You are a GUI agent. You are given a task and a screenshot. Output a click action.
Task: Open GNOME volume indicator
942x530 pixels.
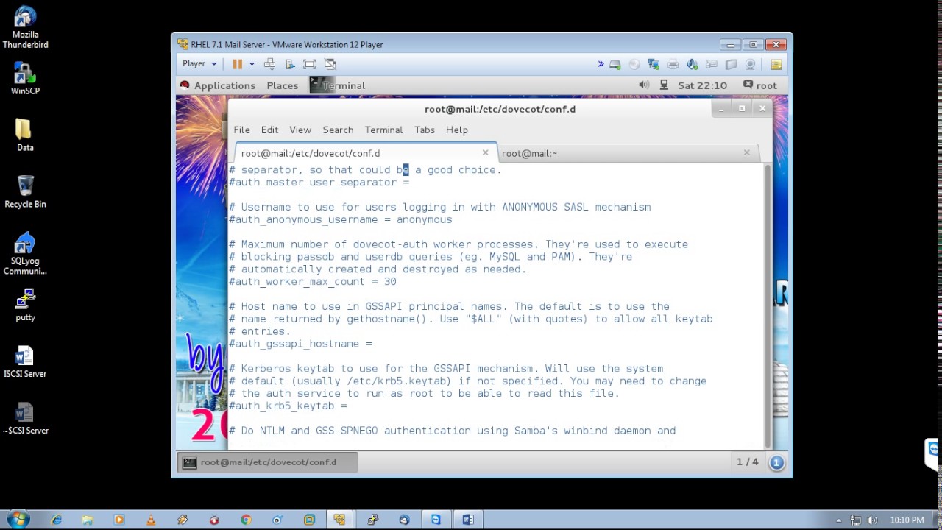pyautogui.click(x=644, y=85)
